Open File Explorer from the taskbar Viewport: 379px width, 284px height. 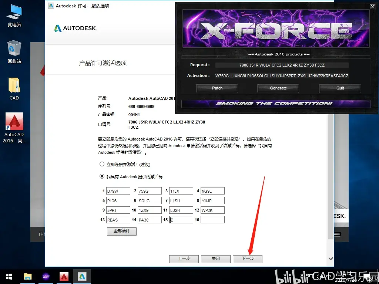pyautogui.click(x=27, y=277)
